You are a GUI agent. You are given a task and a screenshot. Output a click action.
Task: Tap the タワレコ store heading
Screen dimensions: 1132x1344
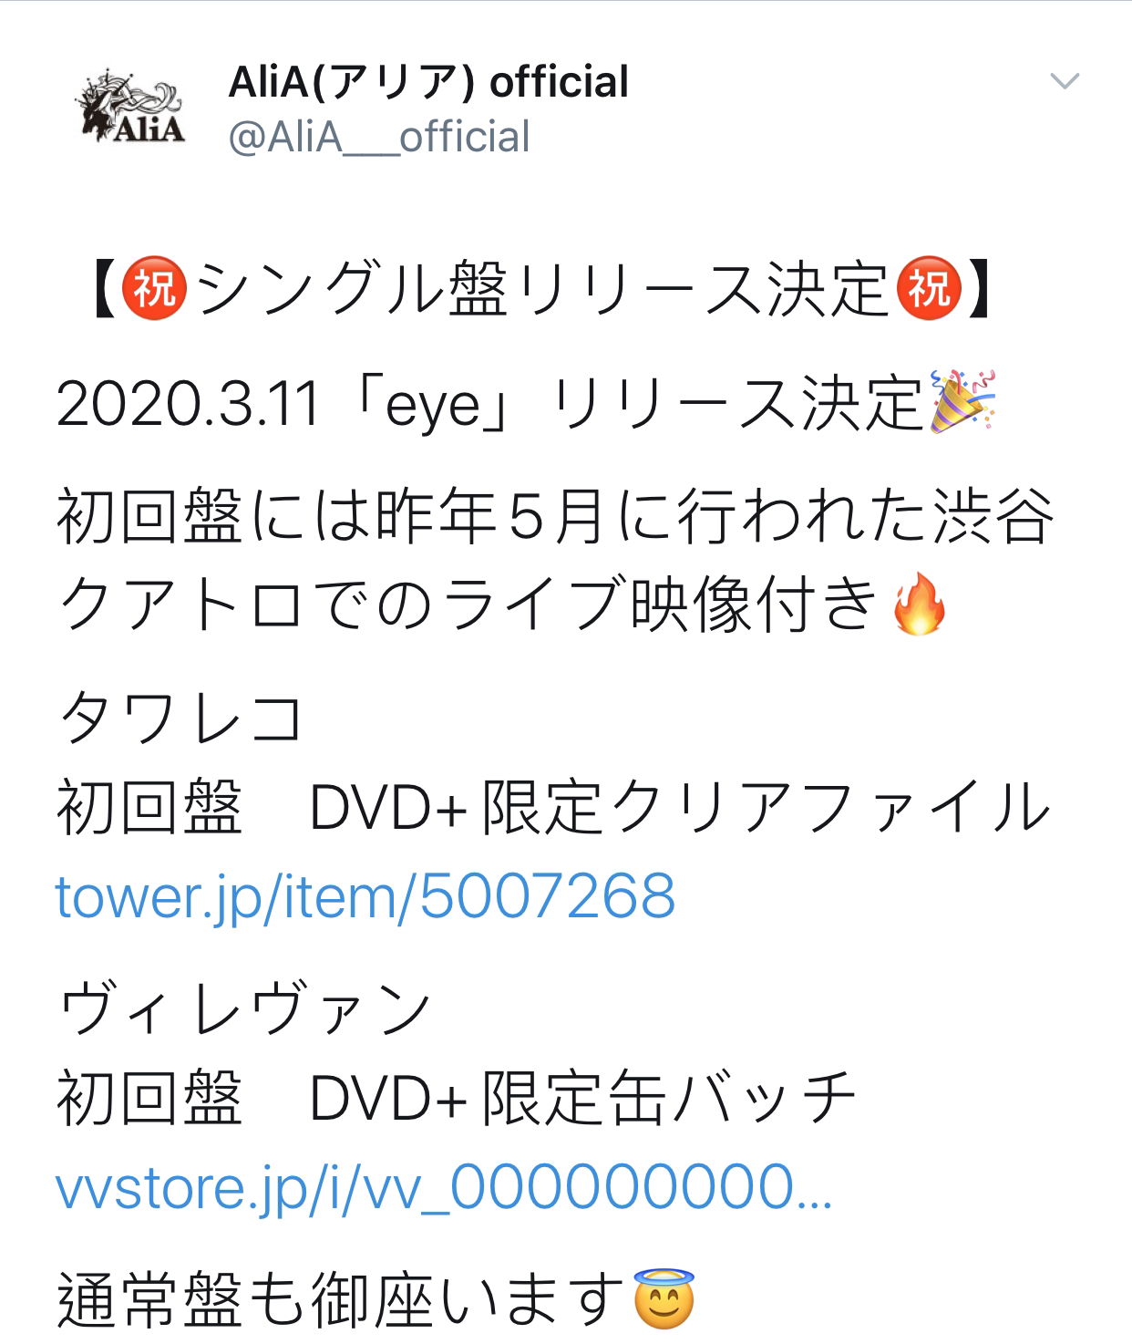click(180, 718)
